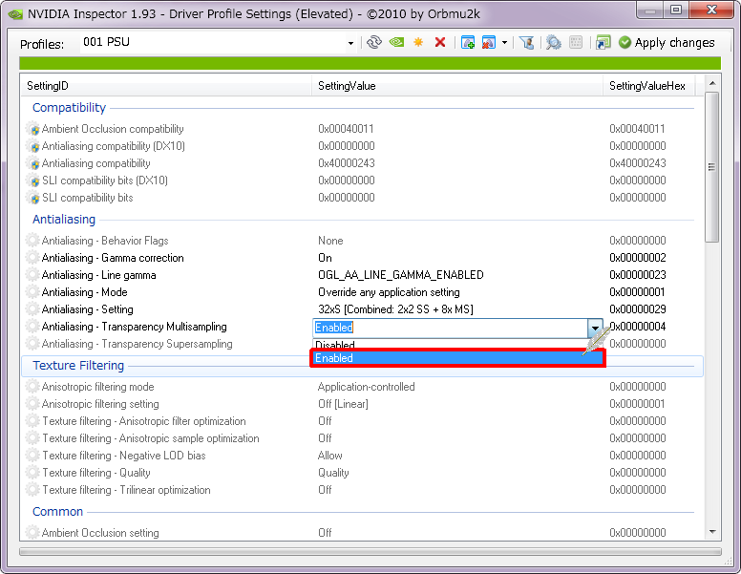Create a new profile with sun icon
This screenshot has width=741, height=574.
point(418,43)
